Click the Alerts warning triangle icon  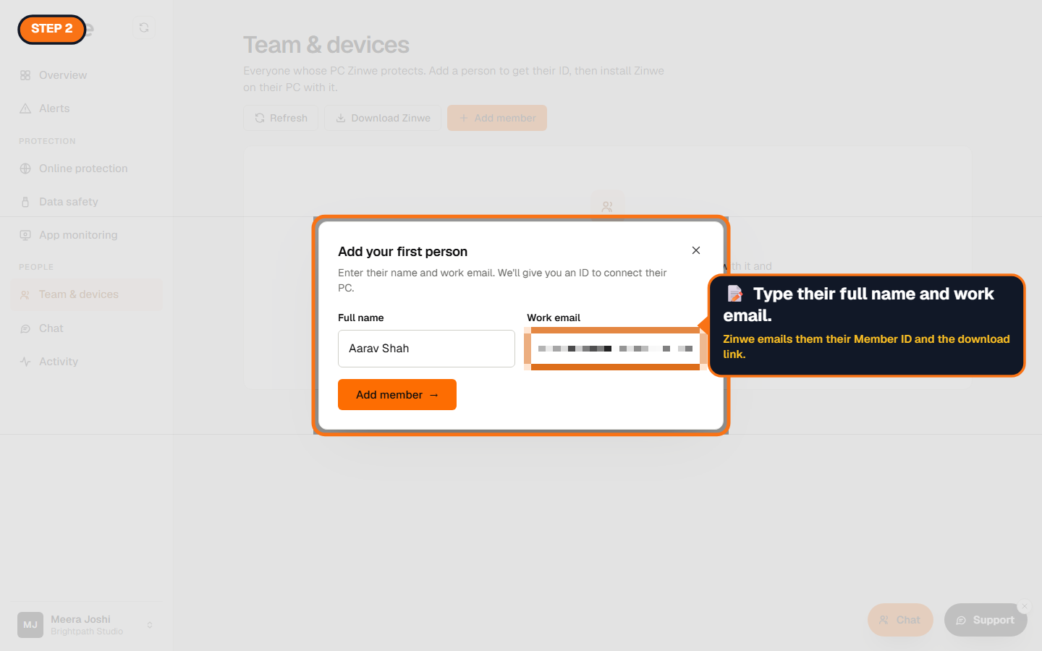click(x=25, y=109)
